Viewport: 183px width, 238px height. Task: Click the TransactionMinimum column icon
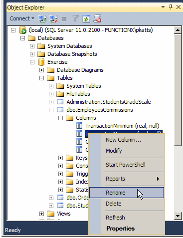click(79, 126)
